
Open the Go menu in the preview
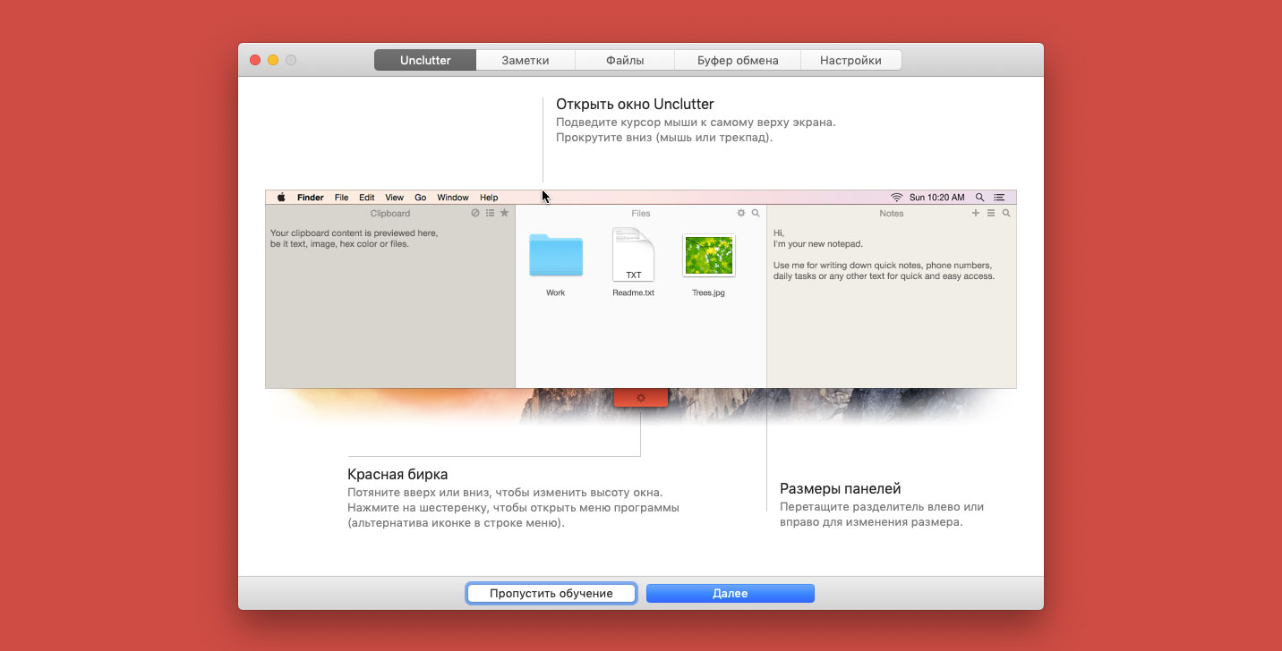coord(421,198)
